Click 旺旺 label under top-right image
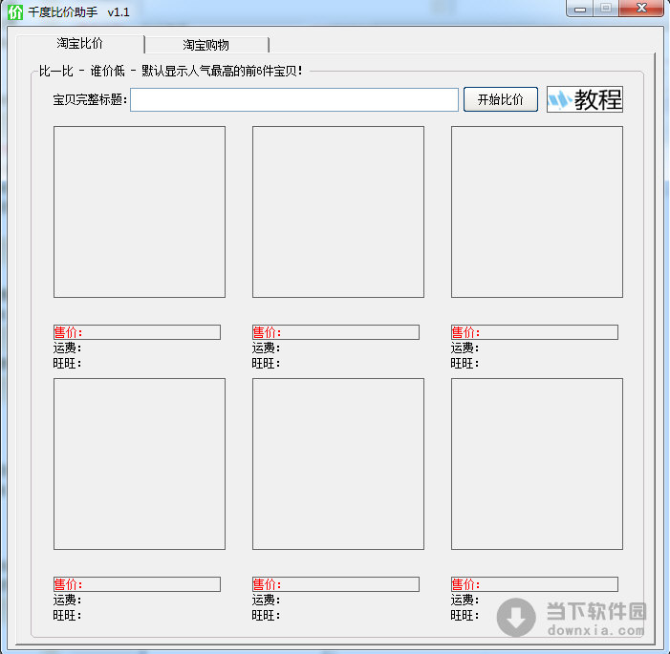This screenshot has width=670, height=654. pos(465,364)
